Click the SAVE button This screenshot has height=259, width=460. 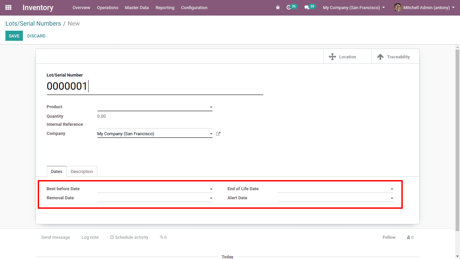coord(14,36)
